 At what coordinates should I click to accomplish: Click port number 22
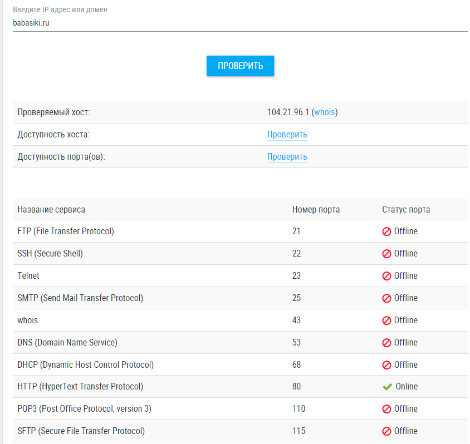[296, 253]
